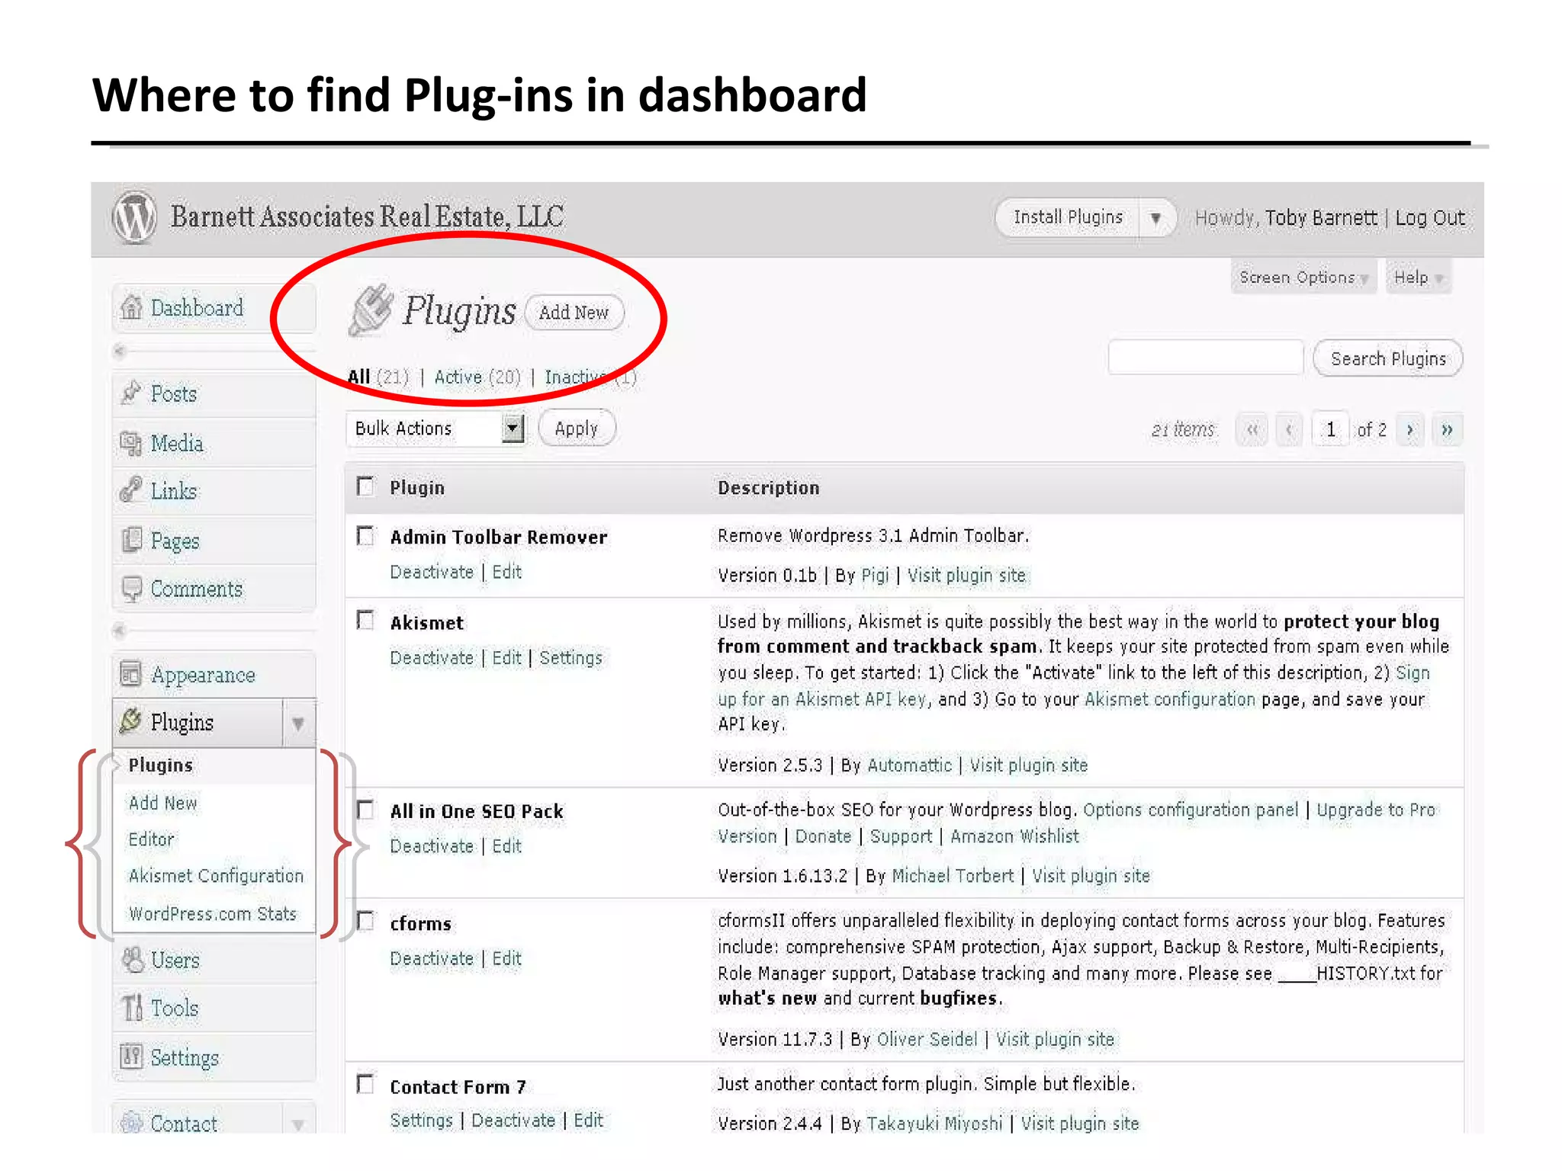Check the Akismet plugin checkbox
Screen dimensions: 1562x1171
(366, 621)
